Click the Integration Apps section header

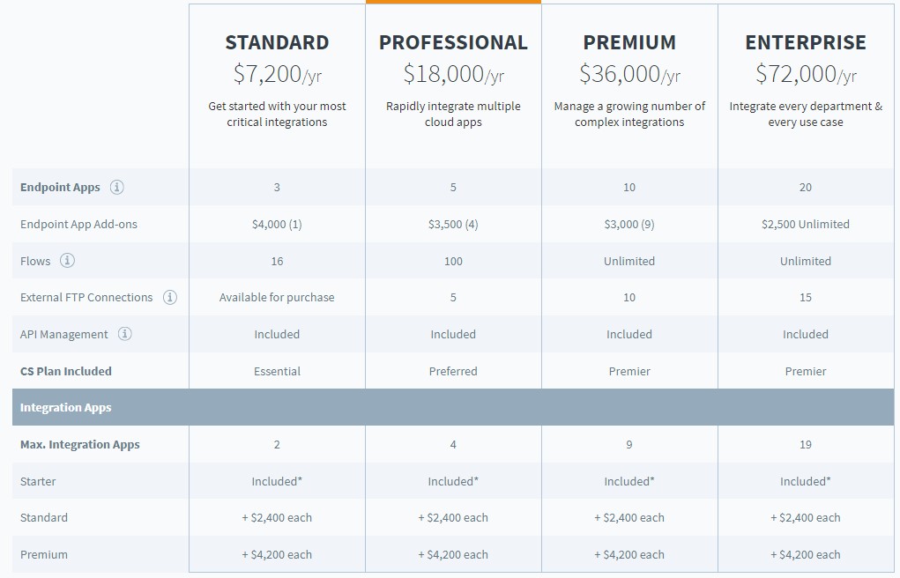453,407
